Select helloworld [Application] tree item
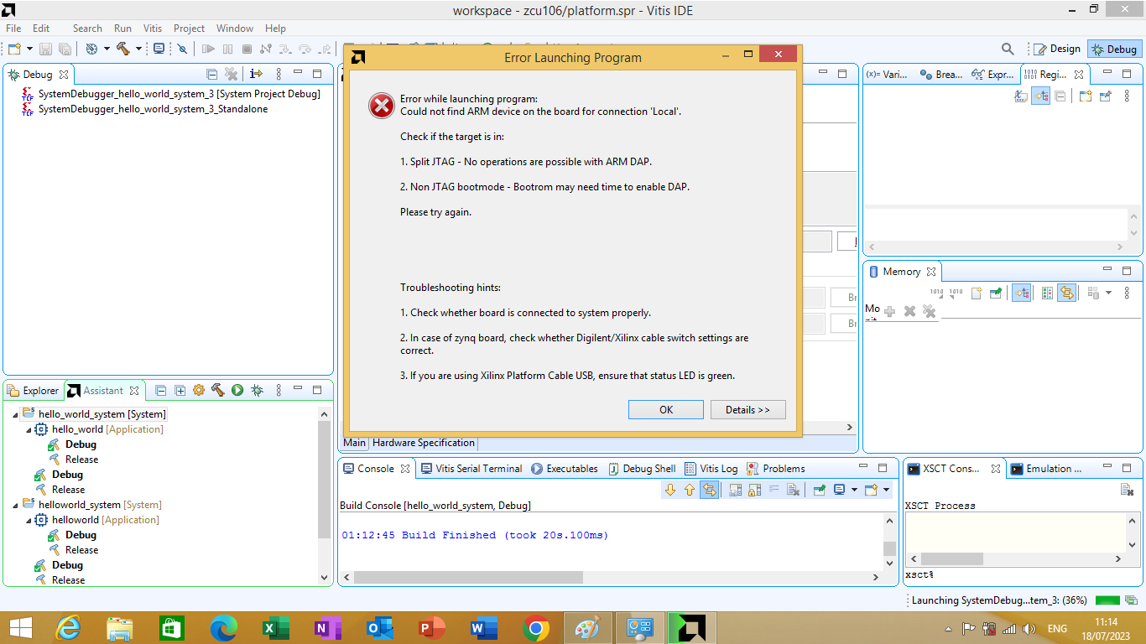Viewport: 1146px width, 644px height. [105, 520]
